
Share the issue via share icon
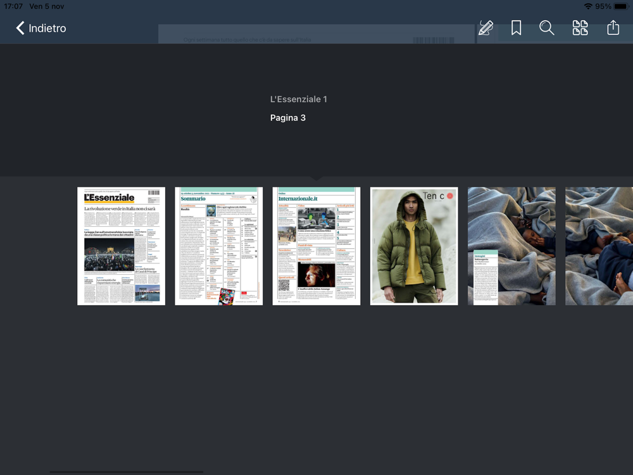(x=613, y=27)
